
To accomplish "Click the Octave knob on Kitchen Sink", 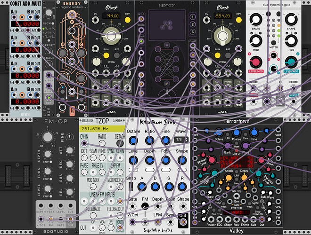I will (133, 141).
